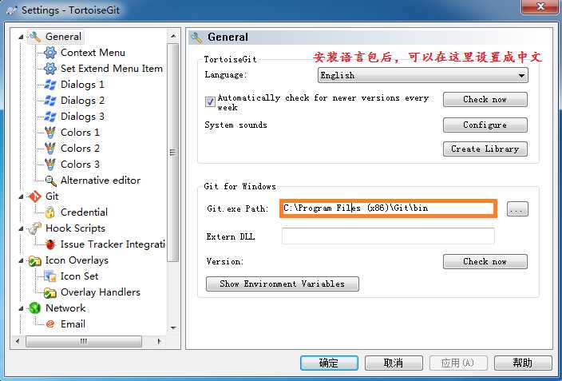Viewport: 562px width, 381px height.
Task: Select Email in settings tree
Action: tap(73, 324)
